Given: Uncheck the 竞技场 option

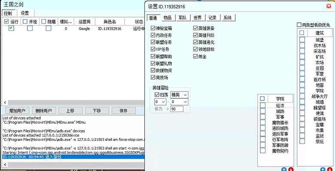Looking at the screenshot, I should coord(153,77).
